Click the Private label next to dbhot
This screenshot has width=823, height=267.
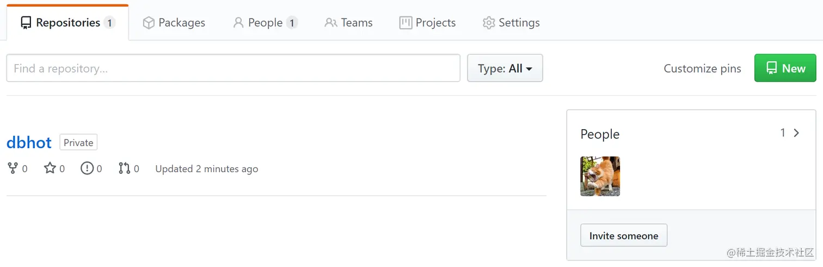pos(78,143)
